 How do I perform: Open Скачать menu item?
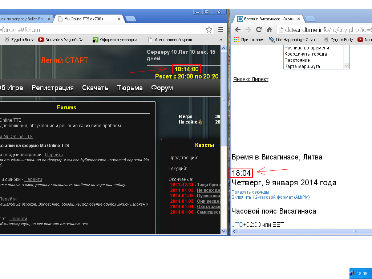95,88
